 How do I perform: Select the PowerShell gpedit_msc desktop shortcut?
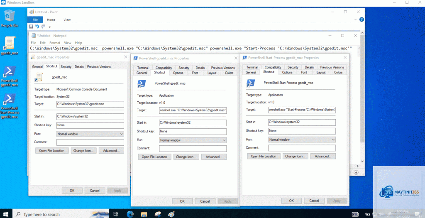click(x=9, y=76)
